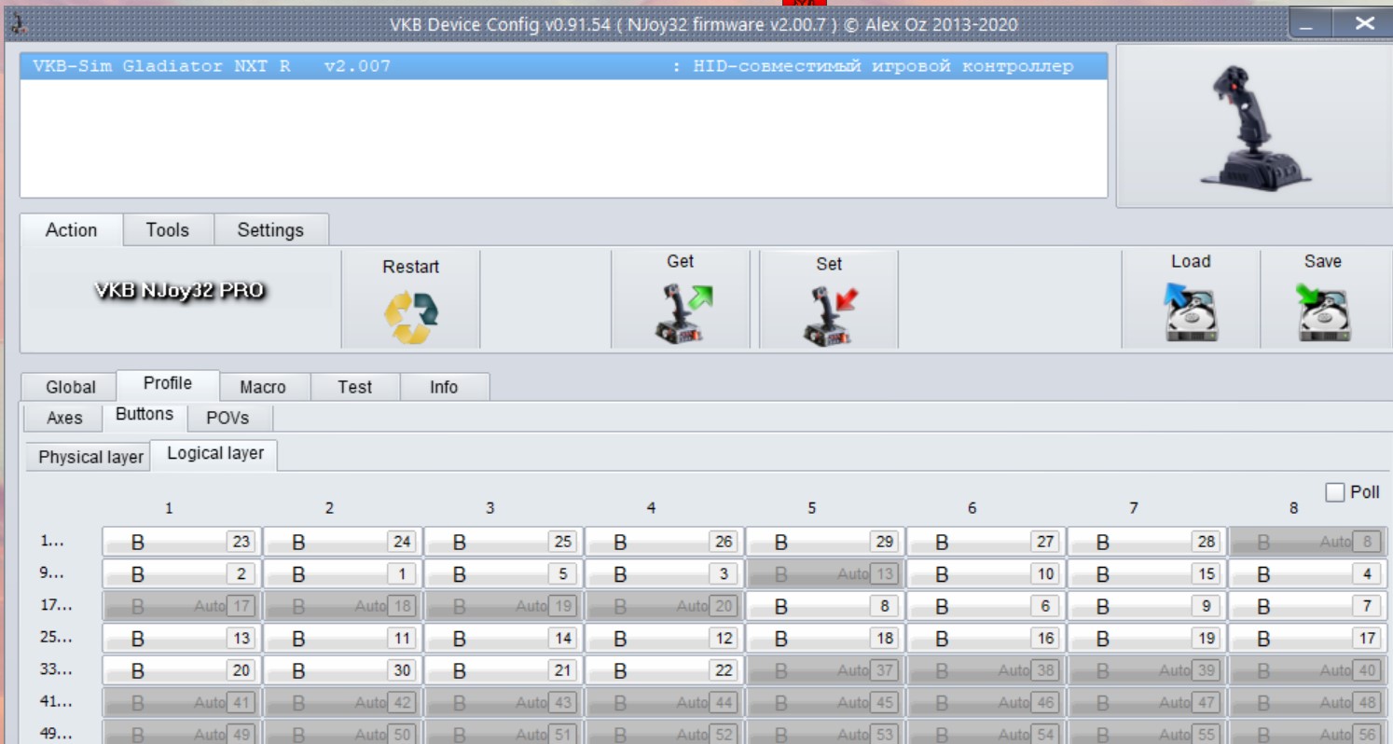Open the POVs sub-tab
The image size is (1393, 744).
tap(228, 418)
